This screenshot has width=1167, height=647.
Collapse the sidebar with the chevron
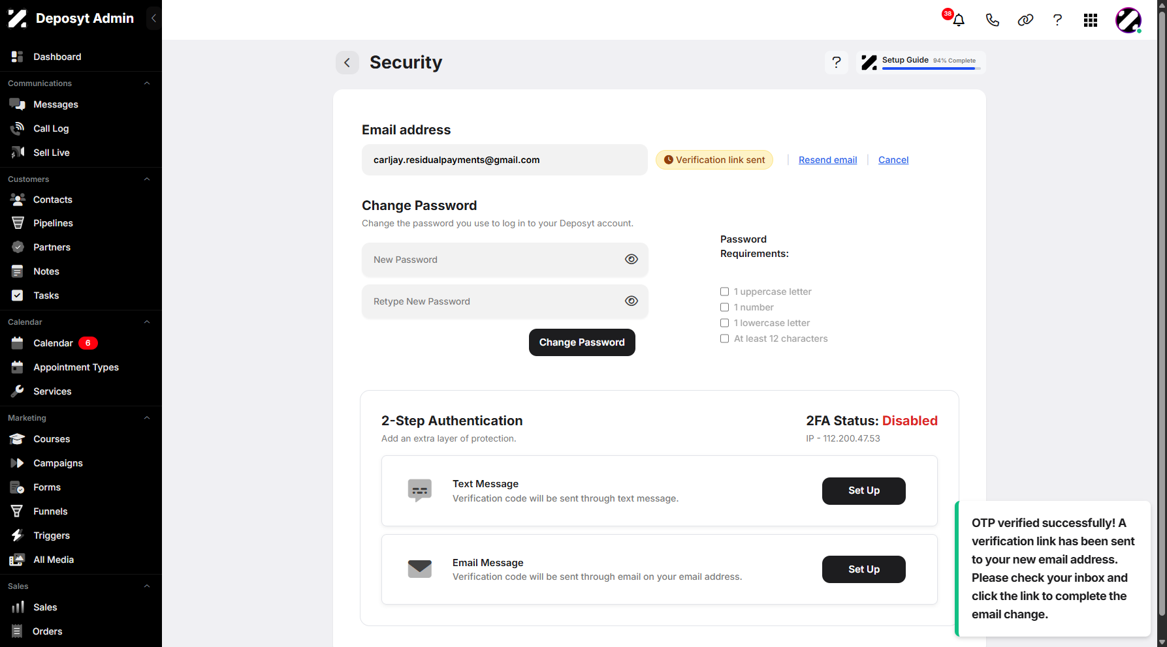tap(153, 18)
